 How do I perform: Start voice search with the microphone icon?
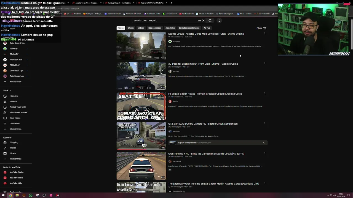coord(219,20)
